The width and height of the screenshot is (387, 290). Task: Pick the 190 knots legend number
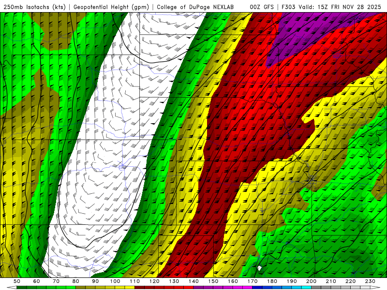(292, 281)
